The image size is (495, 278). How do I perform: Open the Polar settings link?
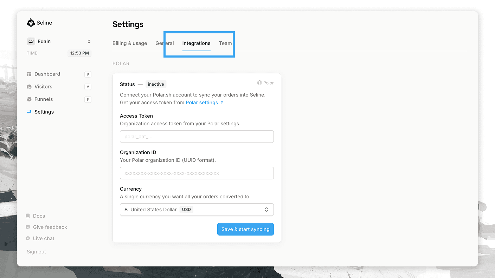coord(202,102)
